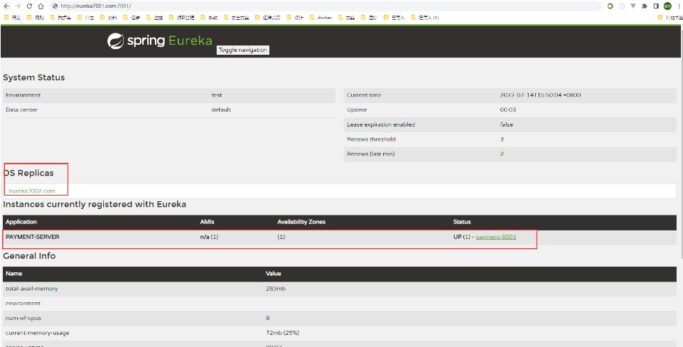Reload the Eureka page
683x347 pixels.
[x=29, y=6]
